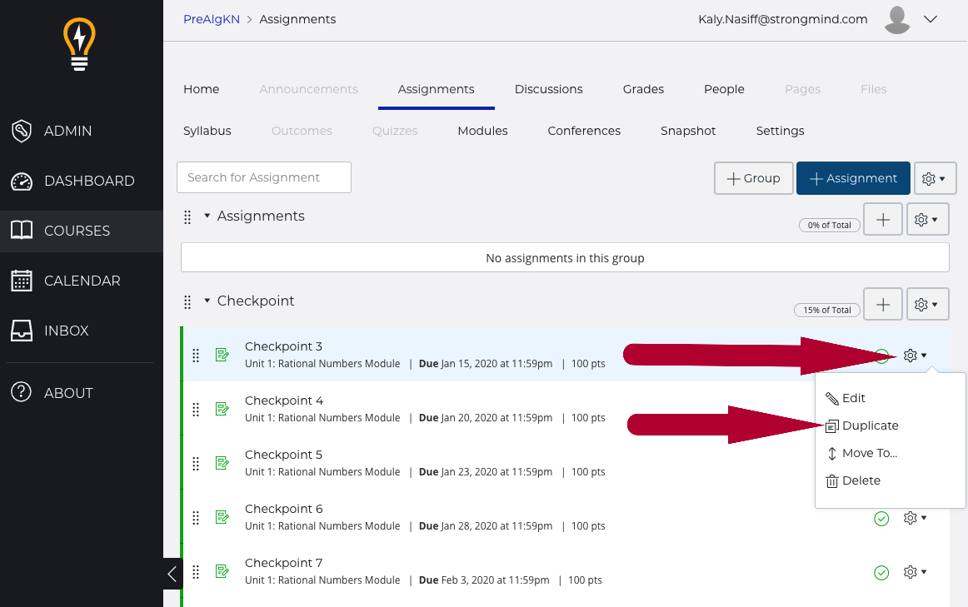This screenshot has height=607, width=968.
Task: Click the lightbulb logo icon
Action: [80, 43]
